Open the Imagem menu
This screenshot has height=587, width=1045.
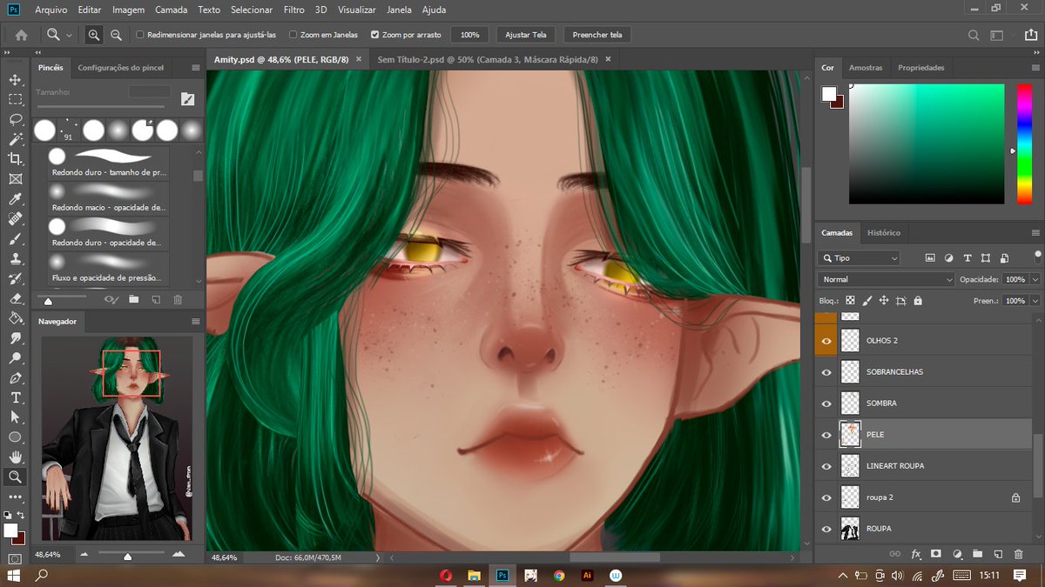129,10
